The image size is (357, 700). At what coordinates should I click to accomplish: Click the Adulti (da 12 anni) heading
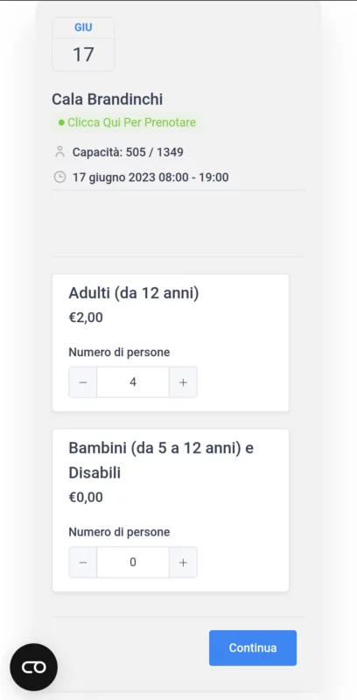(134, 294)
